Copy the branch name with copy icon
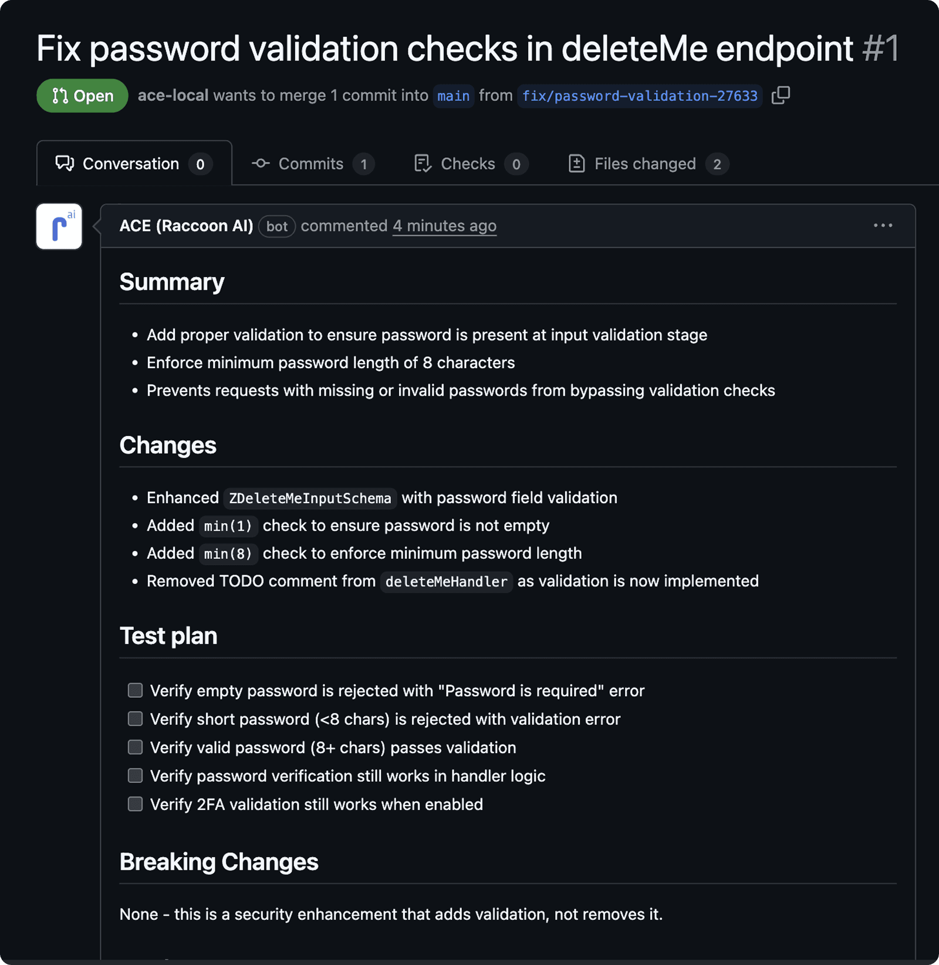The width and height of the screenshot is (939, 965). pyautogui.click(x=781, y=95)
